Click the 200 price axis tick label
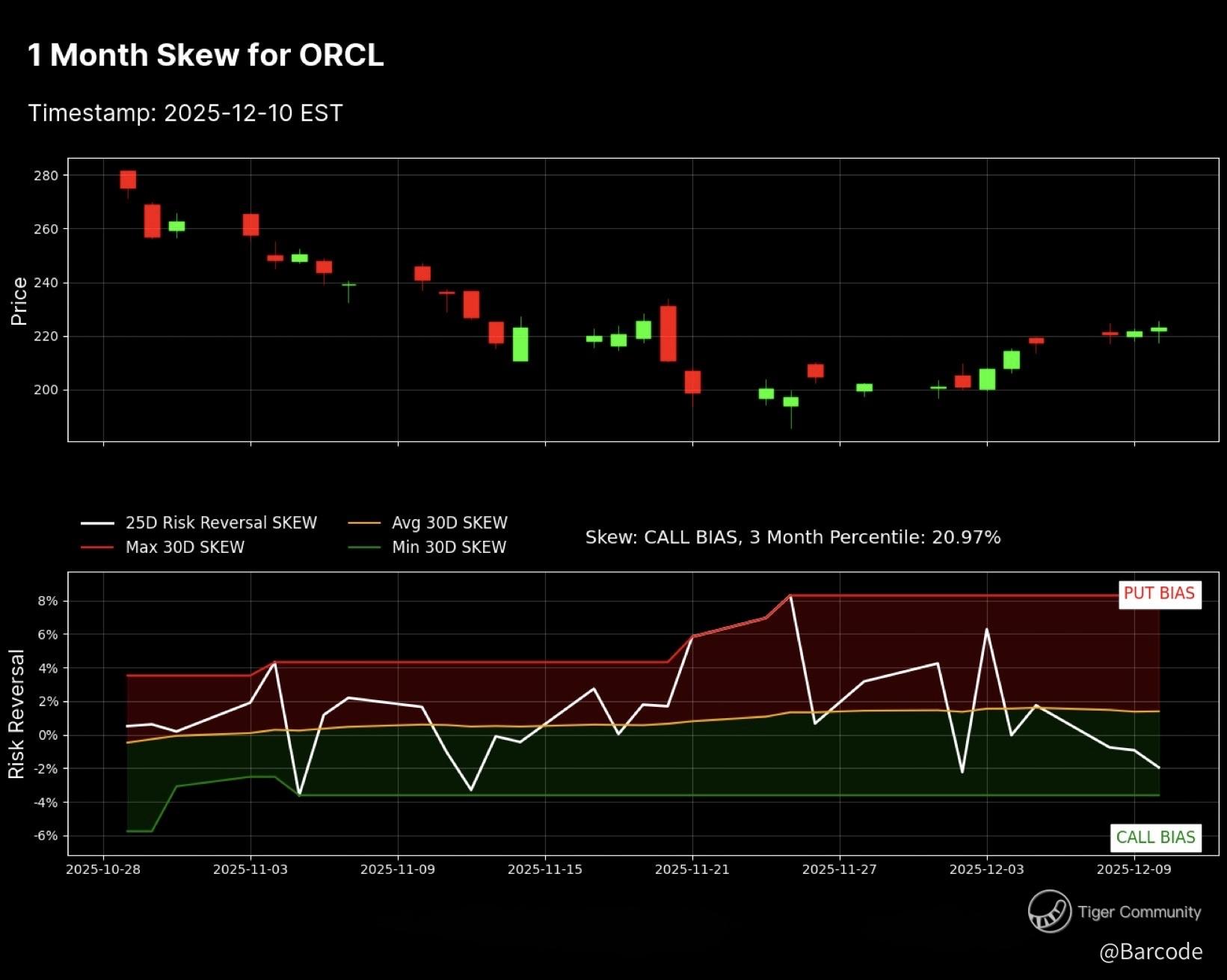1227x980 pixels. pyautogui.click(x=46, y=390)
